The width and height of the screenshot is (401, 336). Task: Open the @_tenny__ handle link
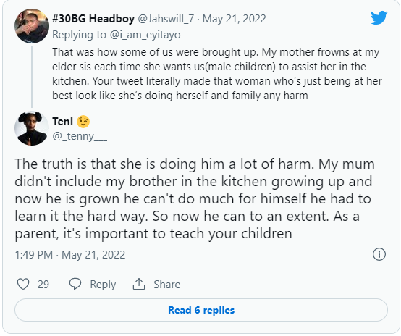coord(80,136)
